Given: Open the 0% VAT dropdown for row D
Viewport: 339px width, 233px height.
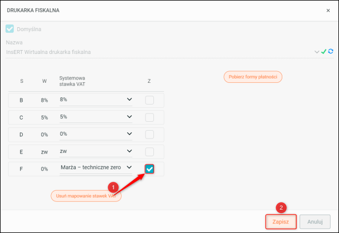Looking at the screenshot, I should [x=129, y=135].
